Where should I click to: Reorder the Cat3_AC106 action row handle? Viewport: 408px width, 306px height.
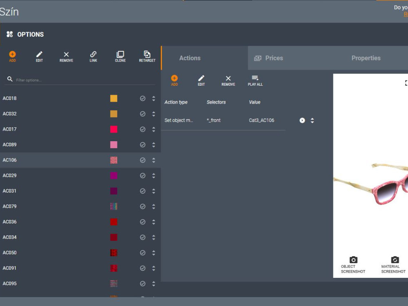pos(312,120)
